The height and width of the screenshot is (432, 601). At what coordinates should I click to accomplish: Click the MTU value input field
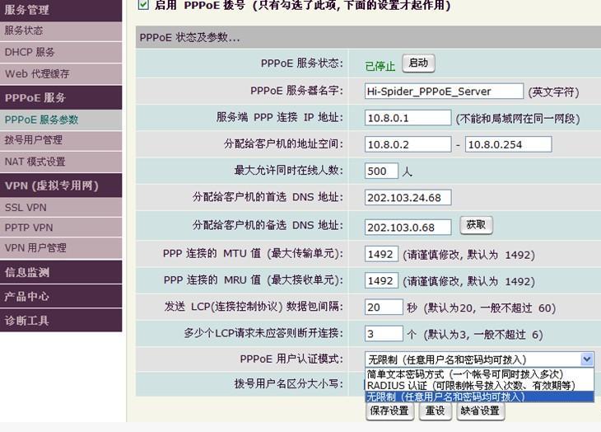click(381, 254)
